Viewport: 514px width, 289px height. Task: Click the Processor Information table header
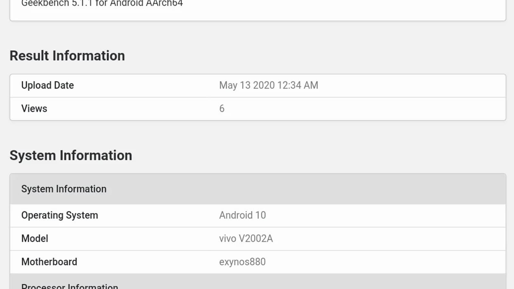69,286
